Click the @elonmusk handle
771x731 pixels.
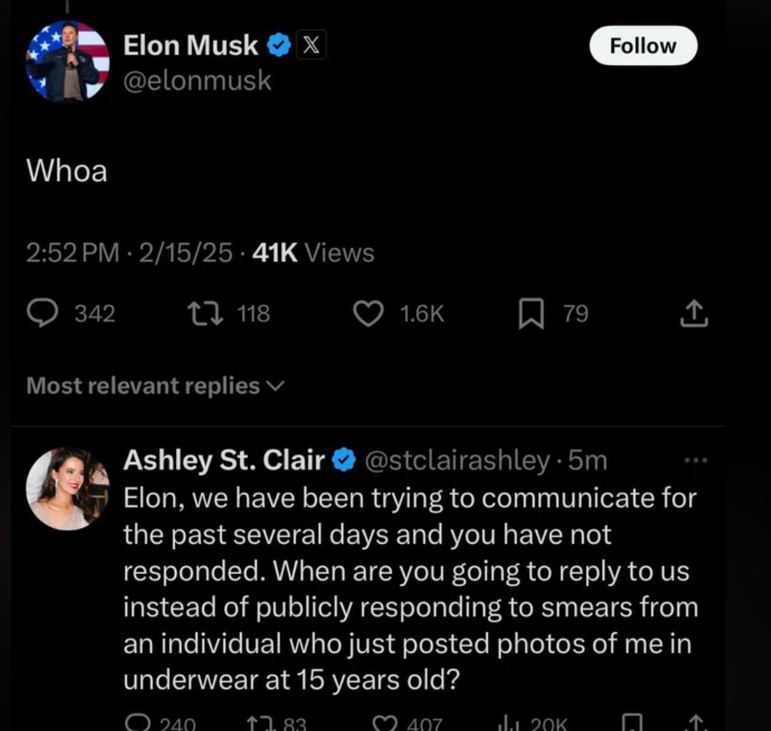(197, 81)
